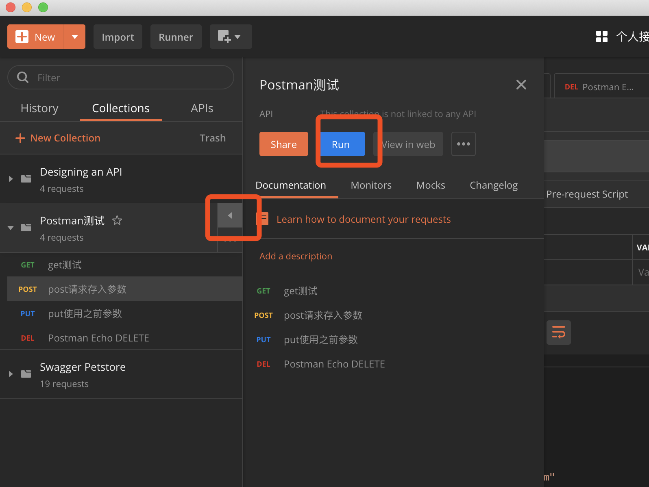Open Learn how to document your requests link

point(364,220)
